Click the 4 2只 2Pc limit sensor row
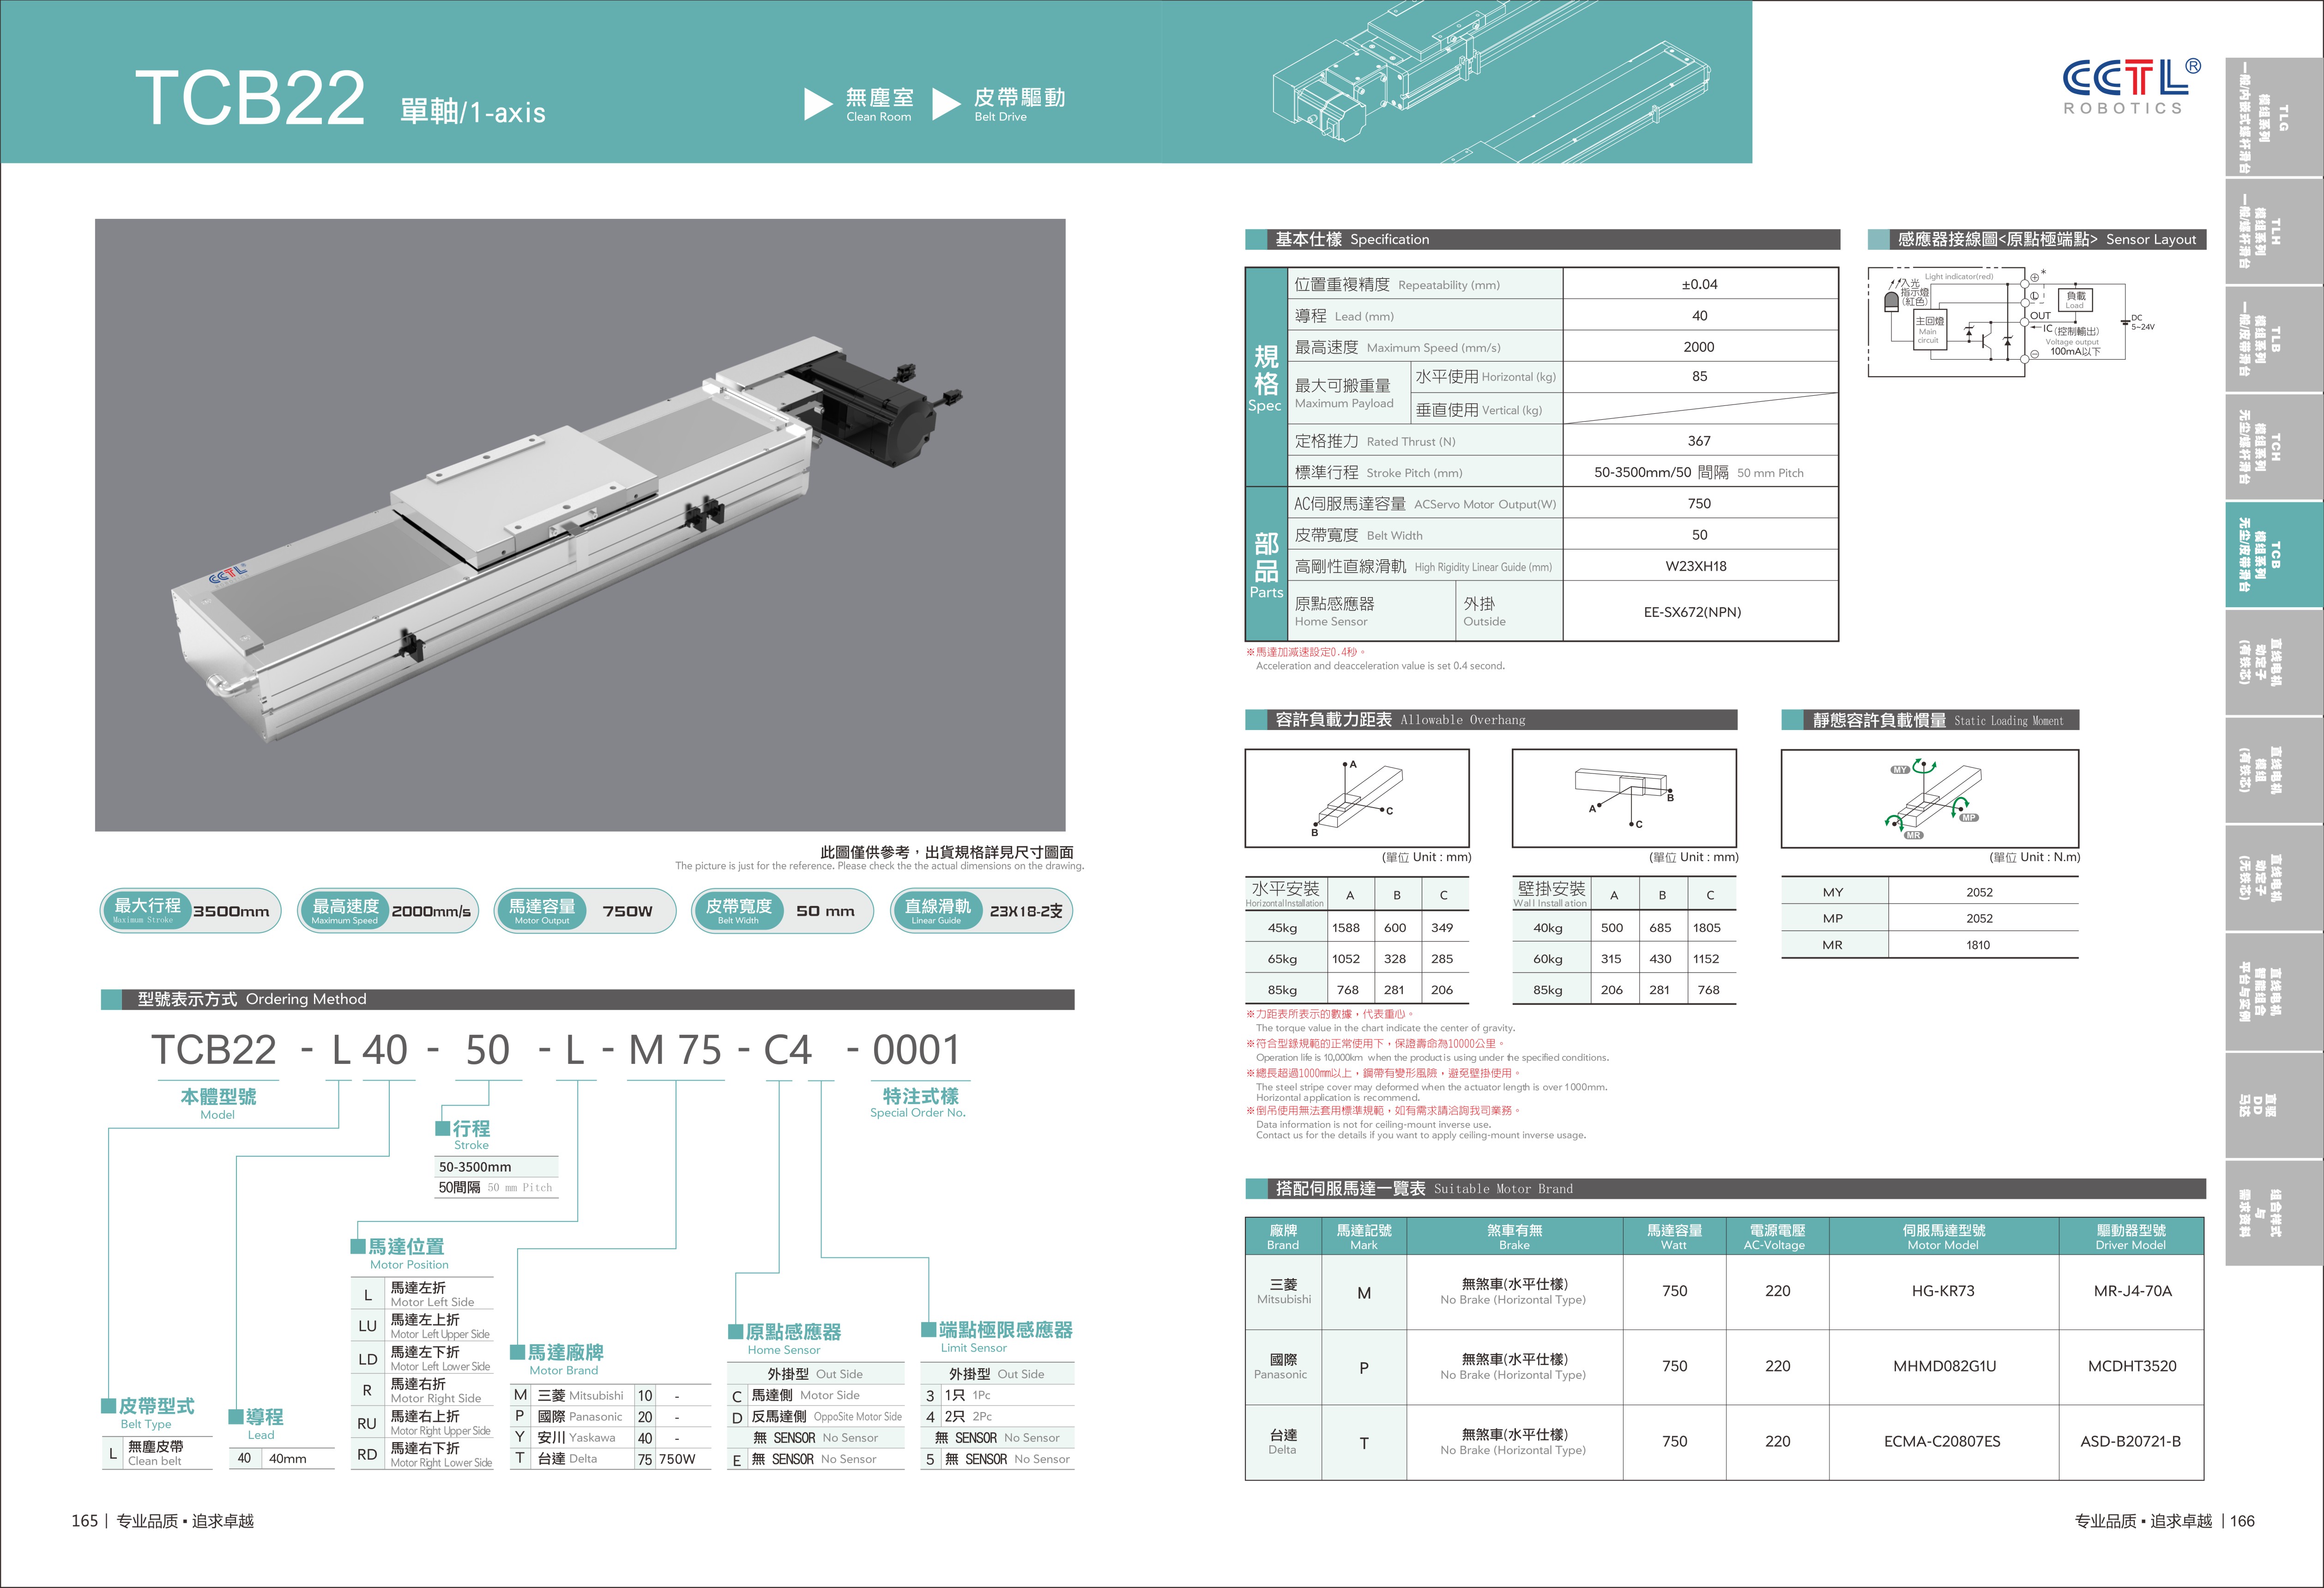The width and height of the screenshot is (2324, 1588). (x=998, y=1417)
